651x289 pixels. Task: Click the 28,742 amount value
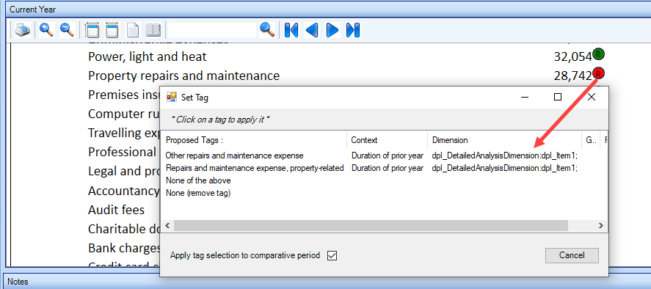pyautogui.click(x=573, y=76)
